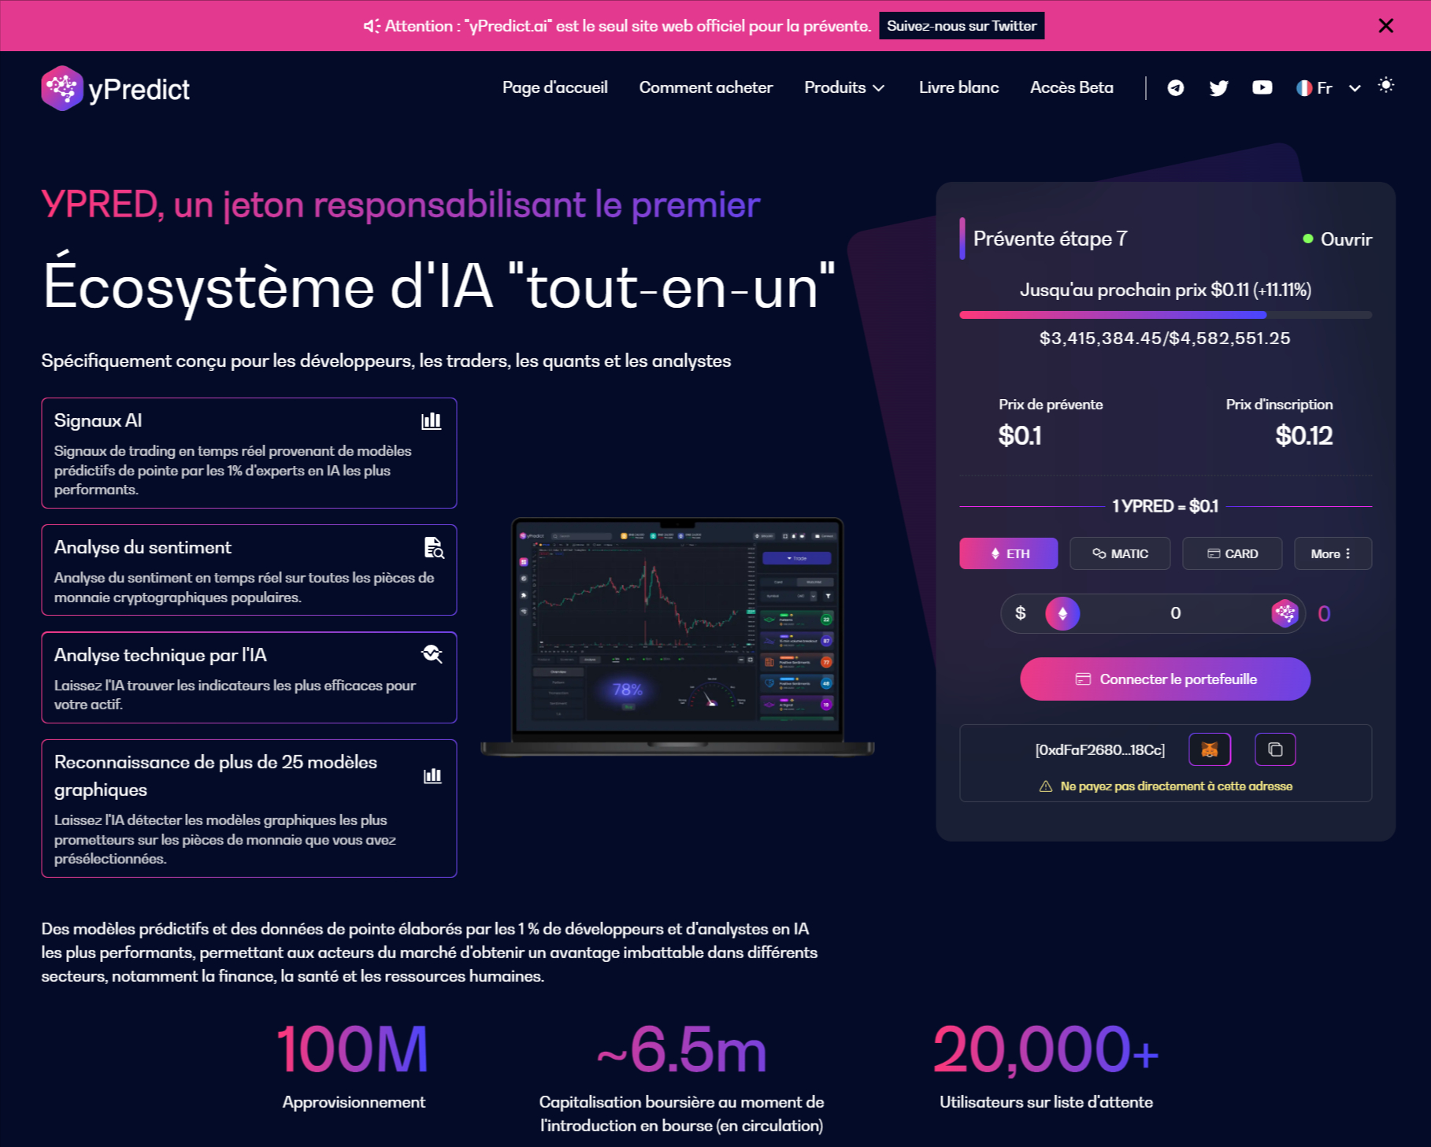1431x1147 pixels.
Task: Click the Analyse technique par l'IA icon
Action: tap(432, 654)
